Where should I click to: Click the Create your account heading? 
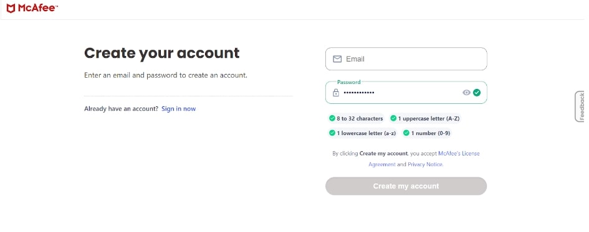point(161,53)
